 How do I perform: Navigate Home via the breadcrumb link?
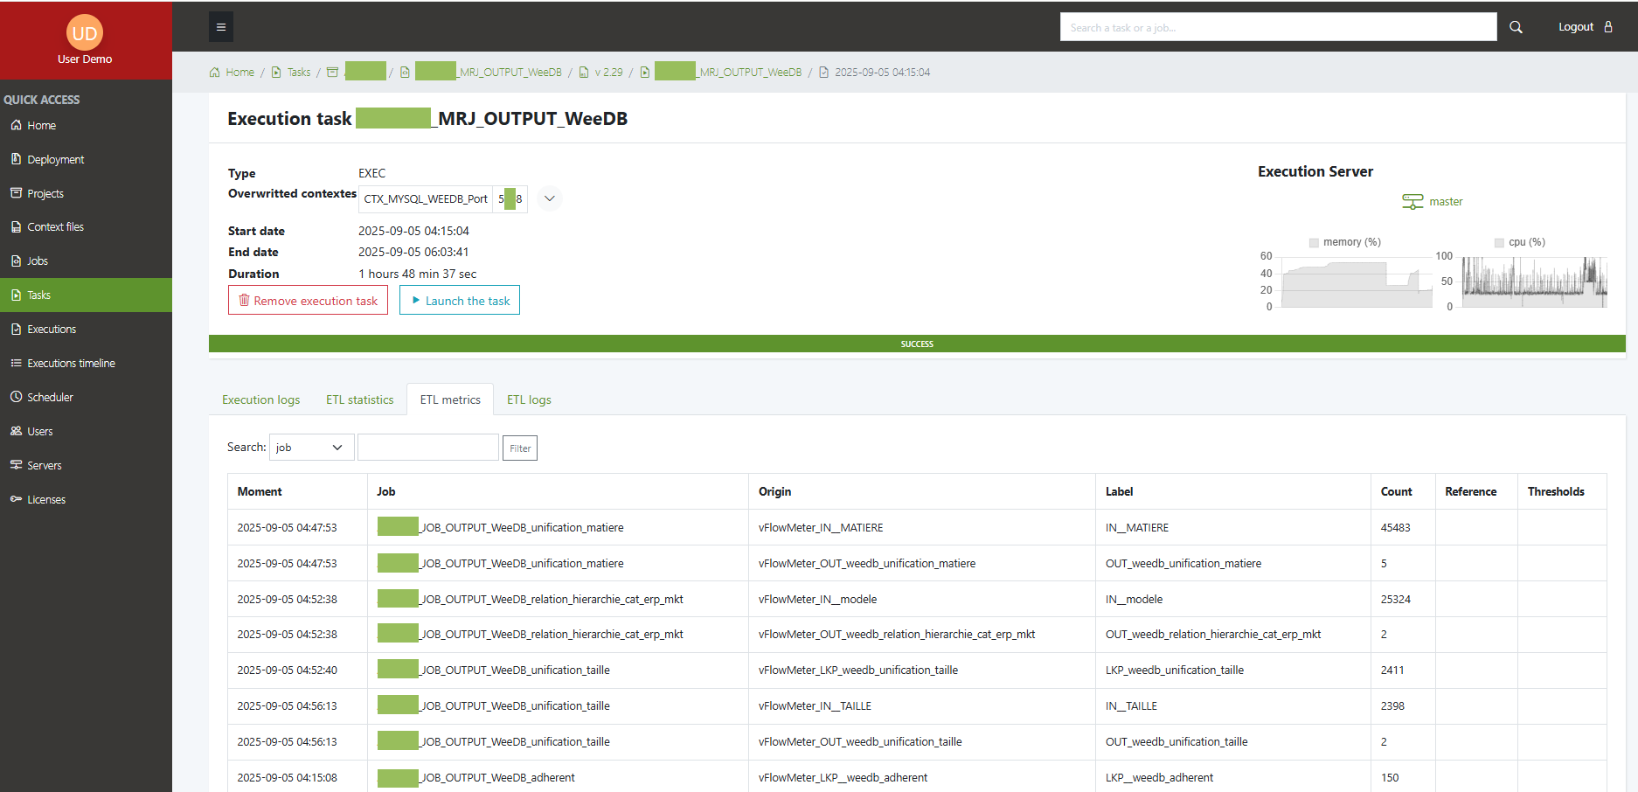pos(238,72)
